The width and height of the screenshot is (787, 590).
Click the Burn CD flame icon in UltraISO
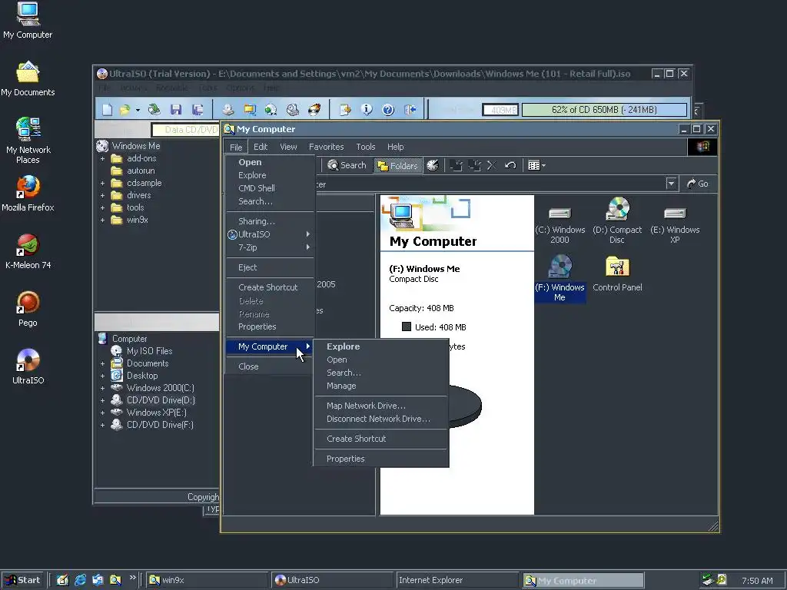pyautogui.click(x=314, y=109)
